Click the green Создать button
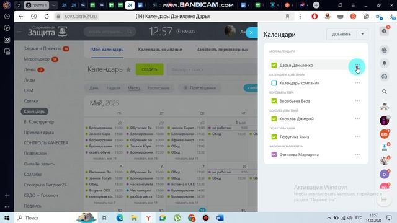The width and height of the screenshot is (397, 223). point(149,69)
